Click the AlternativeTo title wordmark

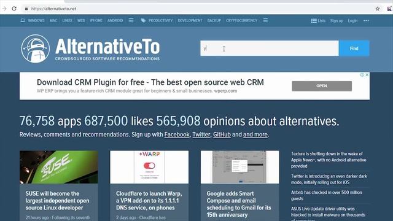click(x=107, y=47)
